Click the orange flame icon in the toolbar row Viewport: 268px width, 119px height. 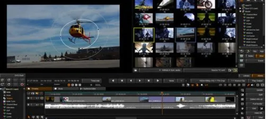pos(197,85)
